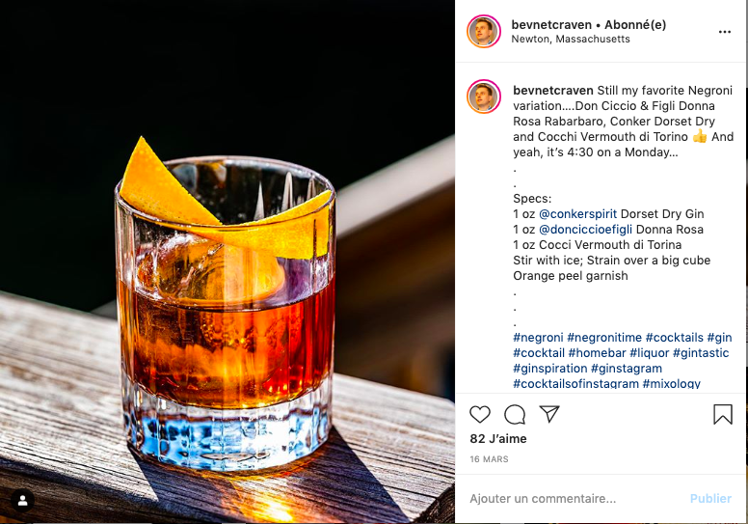748x524 pixels.
Task: Open avatar next to the caption
Action: 484,96
